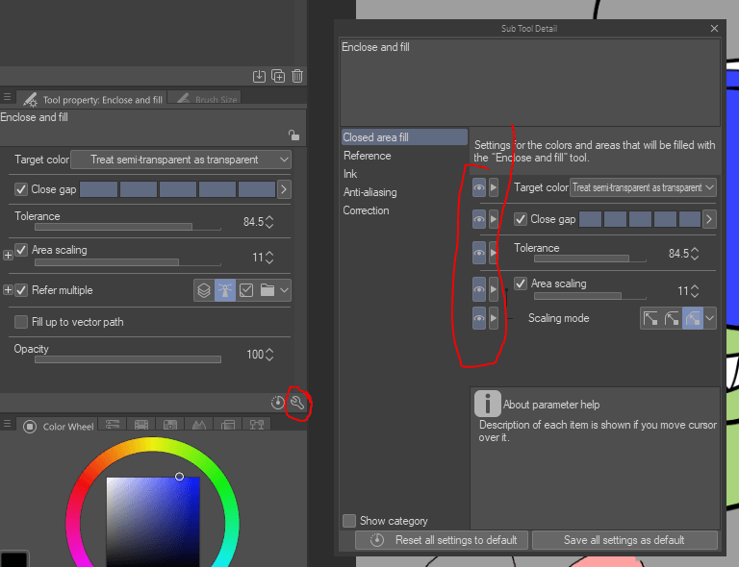Expand the plus beside Area scaling
The image size is (739, 567).
8,255
